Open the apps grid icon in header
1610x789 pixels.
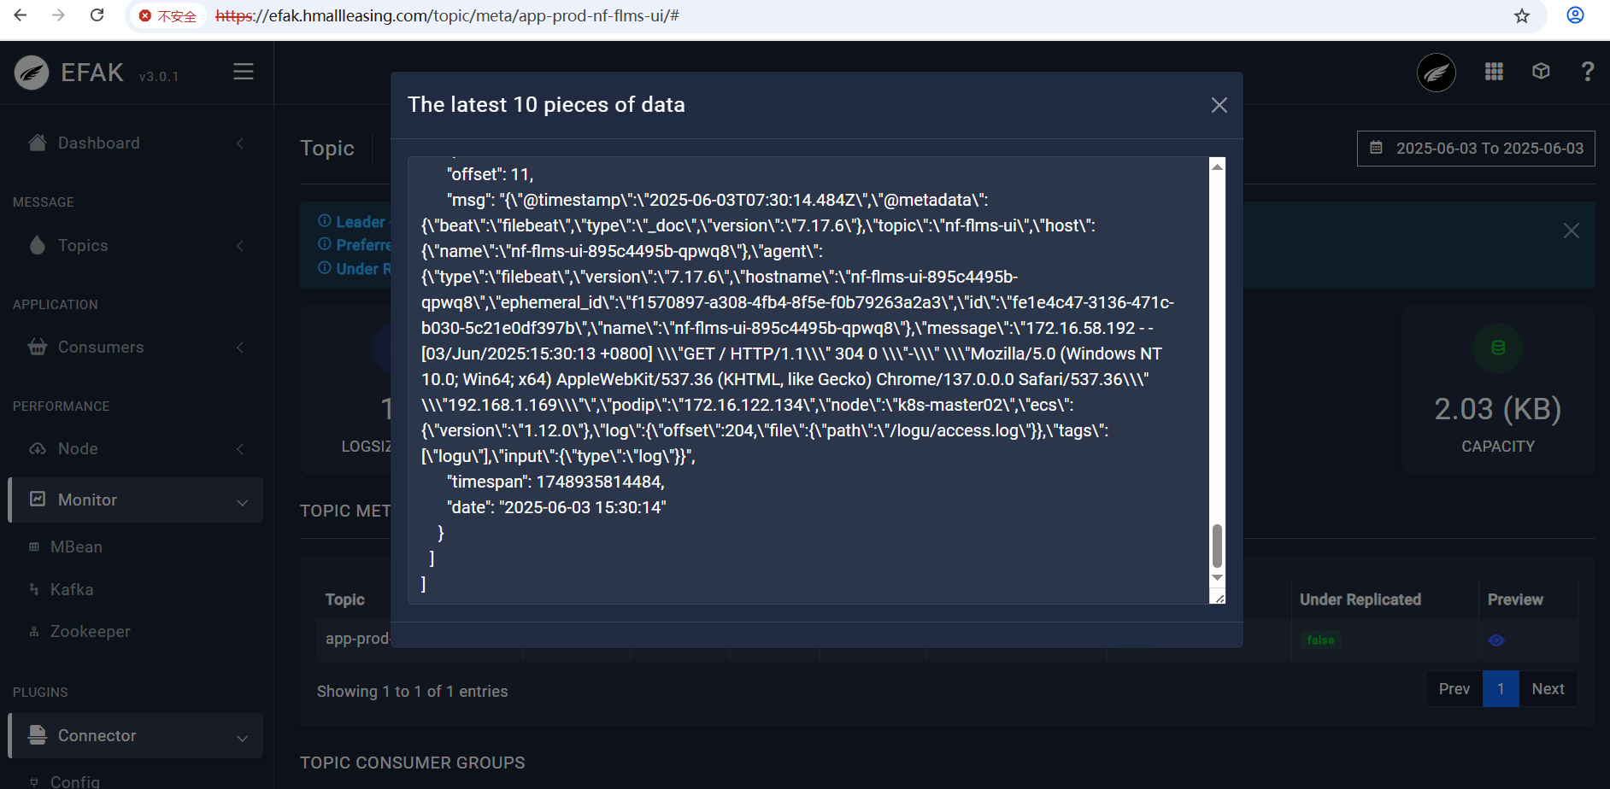(x=1494, y=72)
